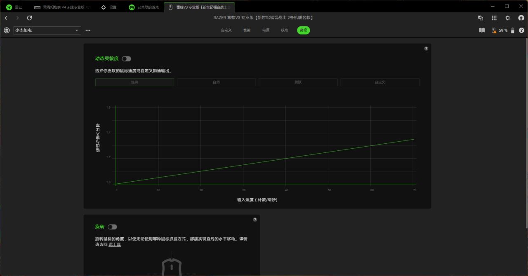Open the user account avatar icon
528x276 pixels.
(521, 18)
